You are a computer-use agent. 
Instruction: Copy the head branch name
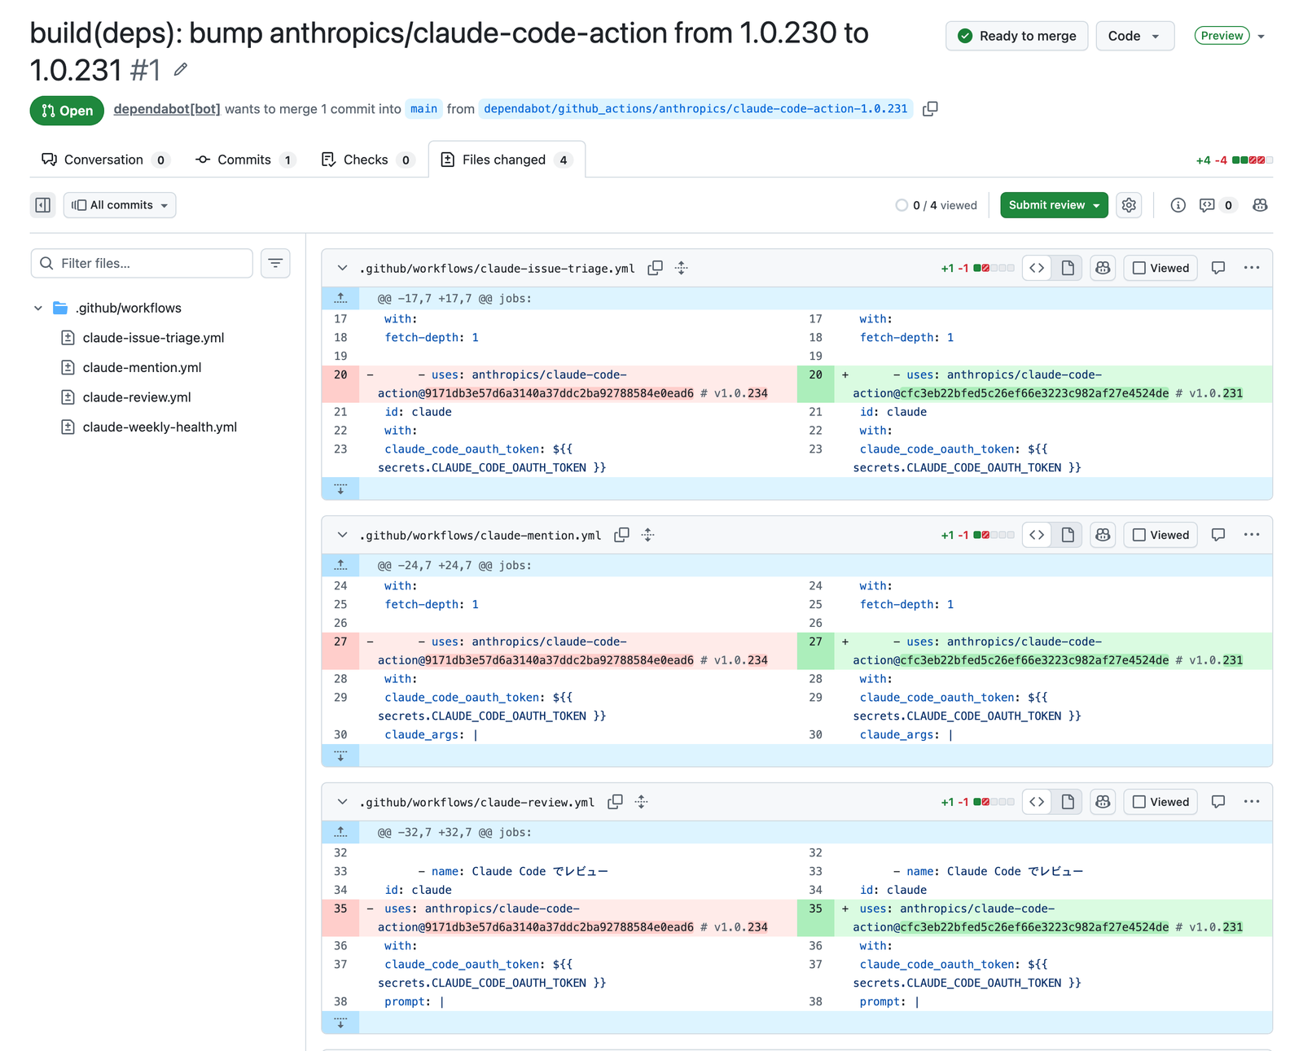(x=930, y=109)
